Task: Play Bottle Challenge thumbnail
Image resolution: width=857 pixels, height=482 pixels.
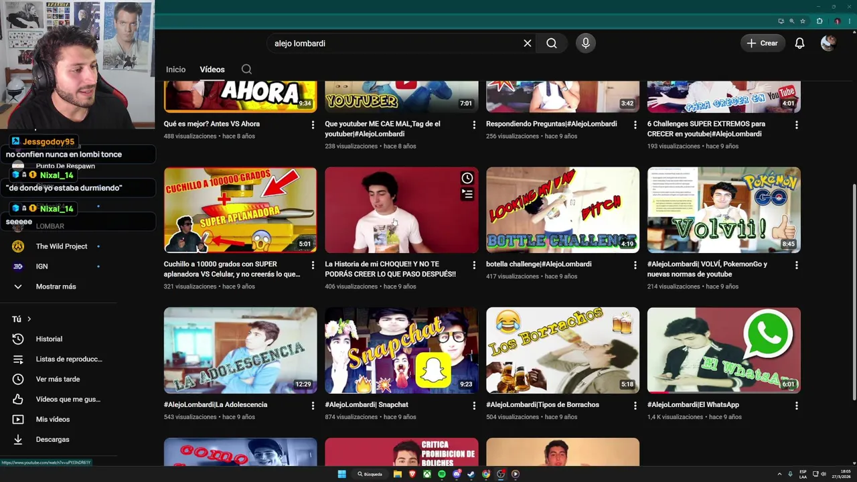Action: [x=562, y=210]
